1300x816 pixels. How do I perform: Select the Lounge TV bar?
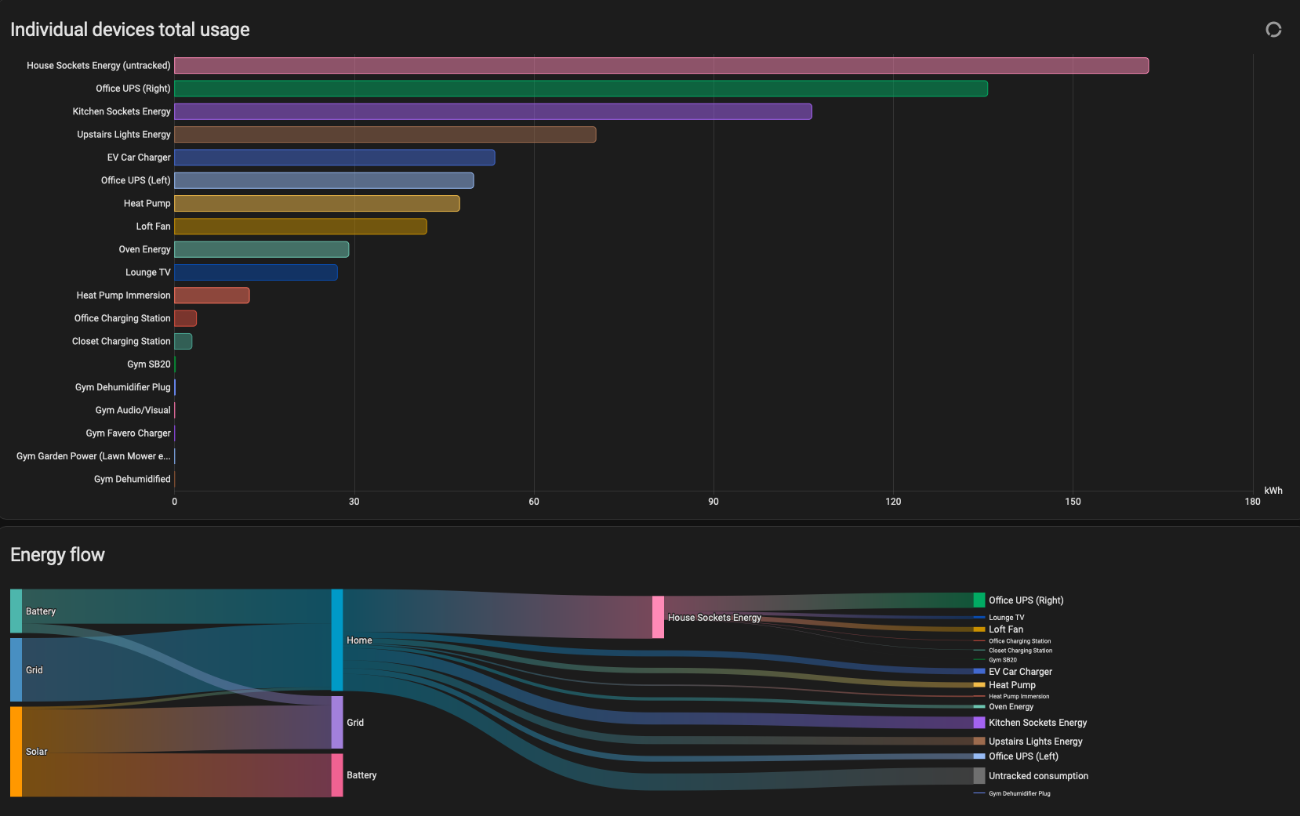pos(256,272)
